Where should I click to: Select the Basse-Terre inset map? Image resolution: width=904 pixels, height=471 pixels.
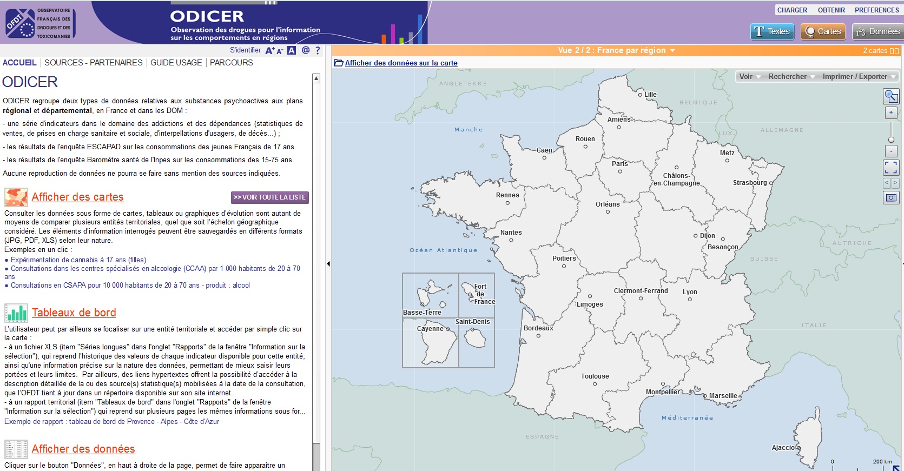click(430, 295)
